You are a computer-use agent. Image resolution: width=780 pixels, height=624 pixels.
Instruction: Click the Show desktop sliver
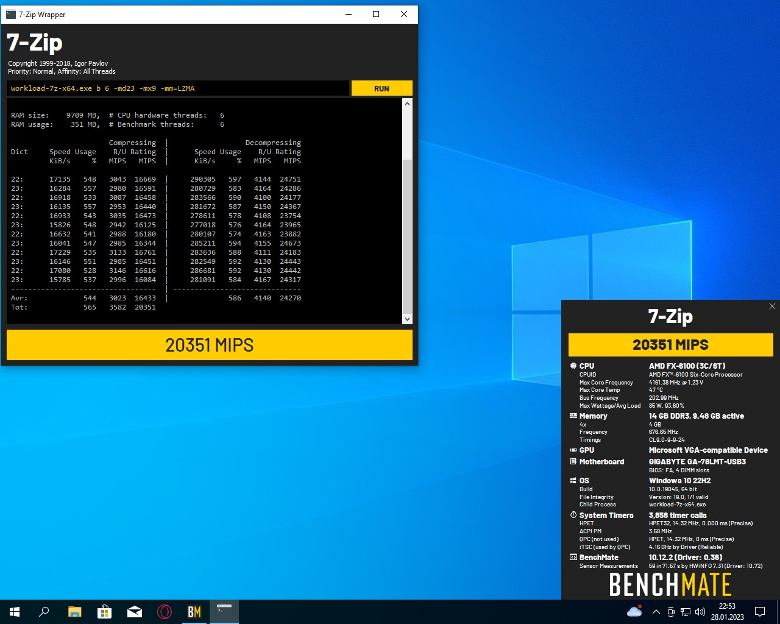click(778, 612)
